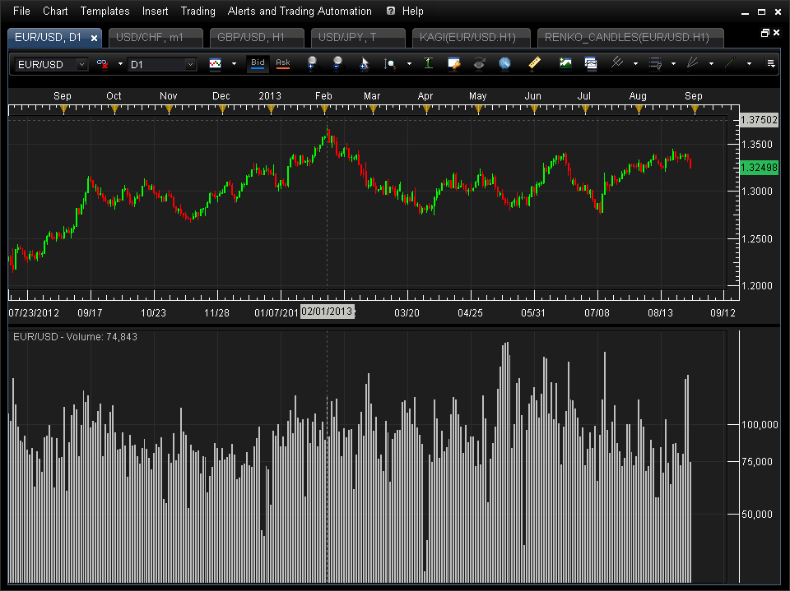Open the Trading menu
This screenshot has width=790, height=591.
(198, 11)
